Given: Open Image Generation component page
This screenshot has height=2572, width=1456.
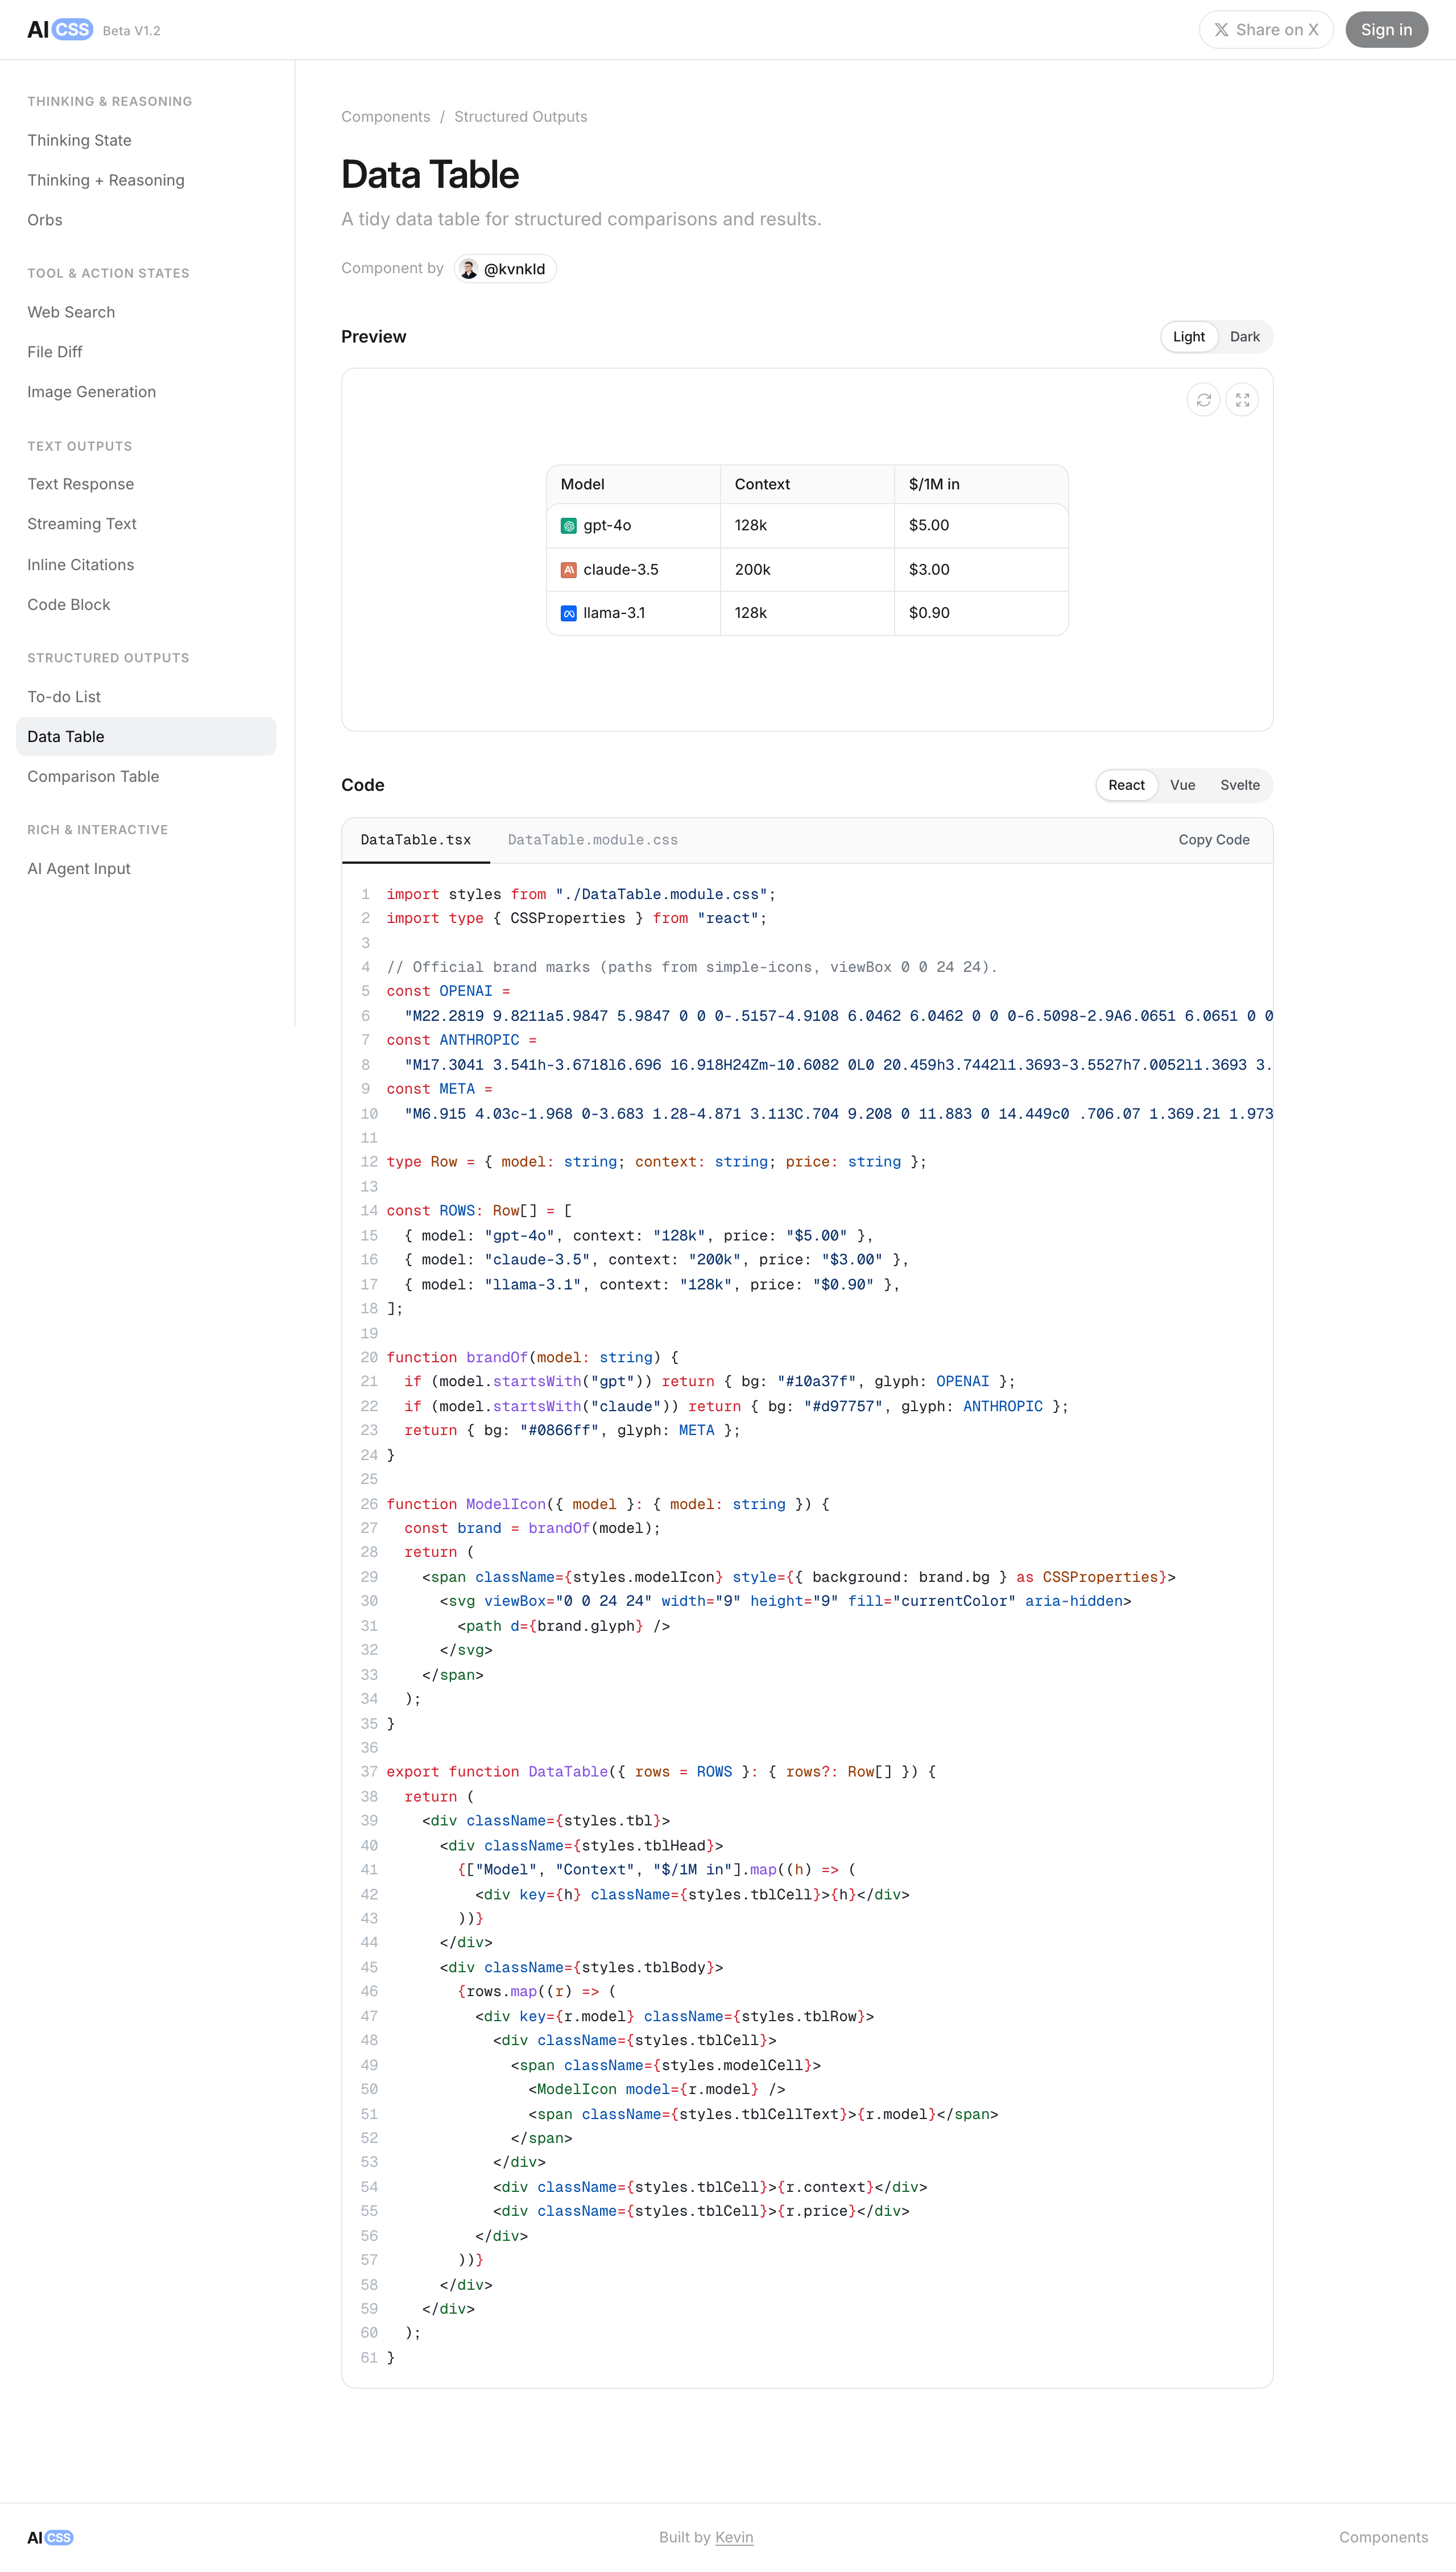Looking at the screenshot, I should tap(146, 392).
